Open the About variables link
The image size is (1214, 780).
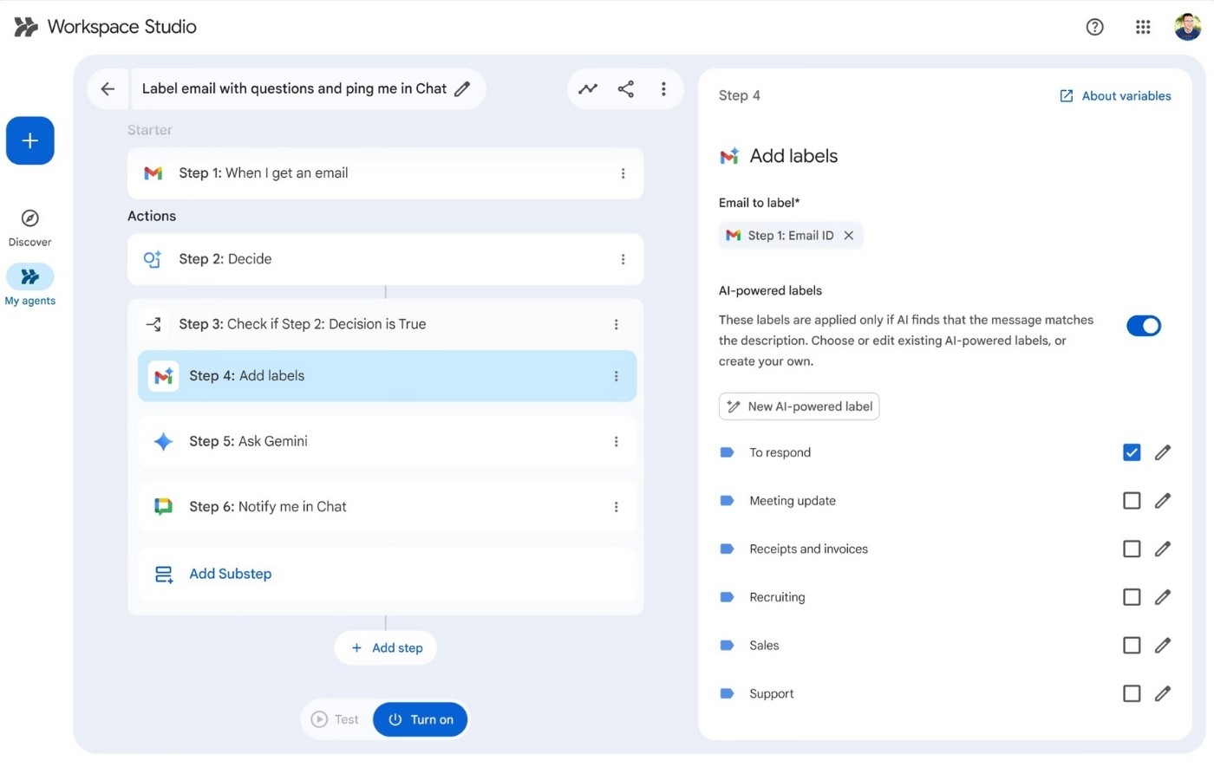pos(1115,96)
